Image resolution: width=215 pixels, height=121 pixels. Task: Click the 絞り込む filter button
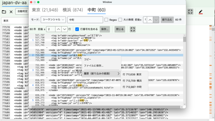[x=167, y=20]
